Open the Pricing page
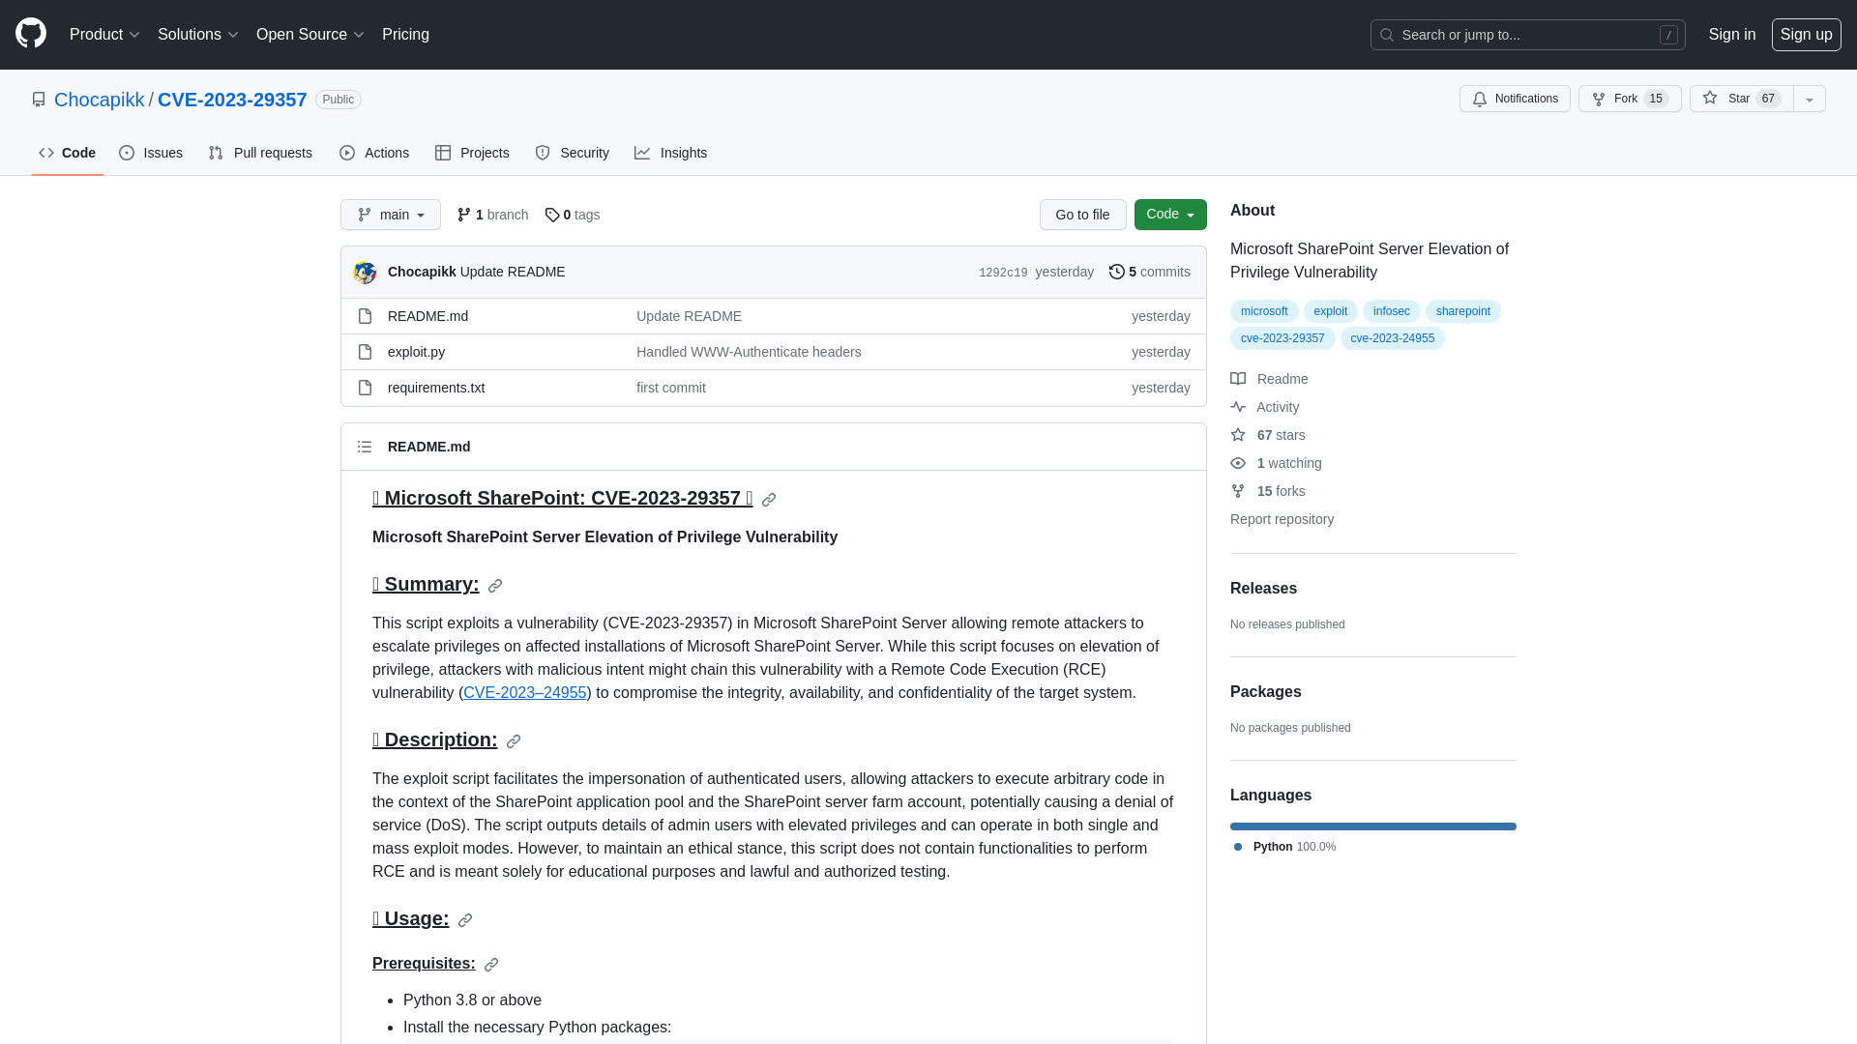1857x1044 pixels. pyautogui.click(x=405, y=35)
